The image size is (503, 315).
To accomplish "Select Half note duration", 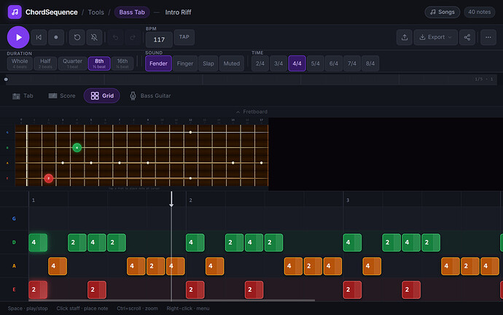I will tap(45, 63).
